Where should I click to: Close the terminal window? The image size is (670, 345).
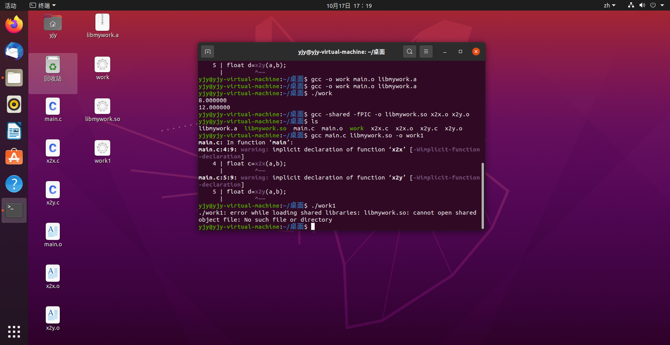[476, 52]
